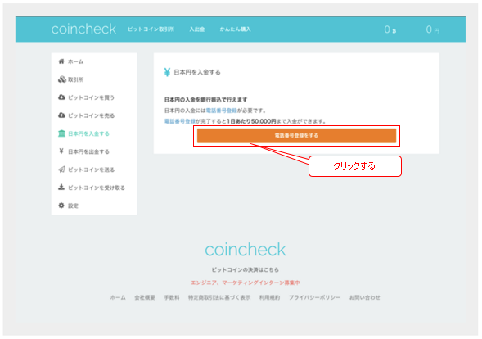Open the 入出金 header menu item
The width and height of the screenshot is (482, 339).
pos(197,29)
